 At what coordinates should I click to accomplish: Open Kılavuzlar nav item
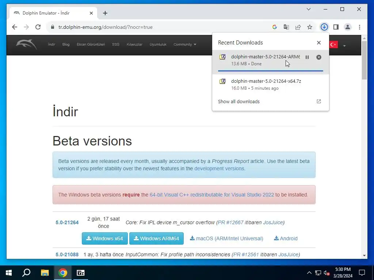click(x=134, y=44)
